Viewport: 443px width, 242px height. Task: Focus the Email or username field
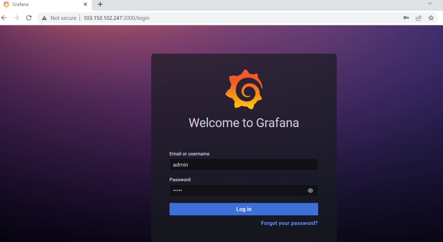pos(244,165)
